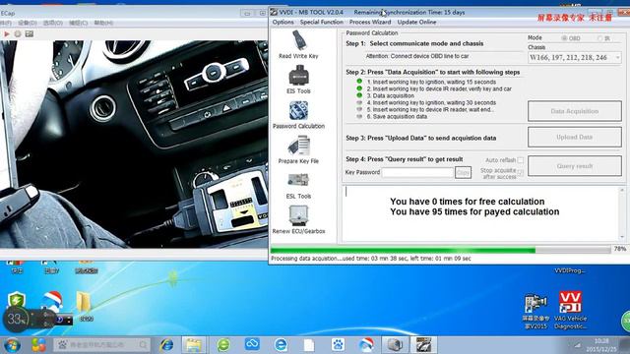Open the Baidu paw taskbar icon

coord(338,344)
